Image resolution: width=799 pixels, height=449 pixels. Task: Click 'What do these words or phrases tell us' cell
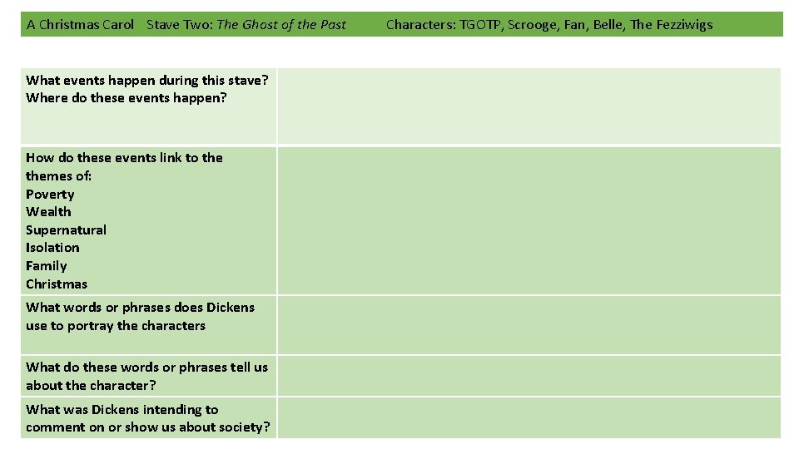point(148,376)
